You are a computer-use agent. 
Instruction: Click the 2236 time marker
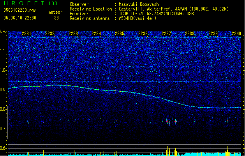coord(143,34)
